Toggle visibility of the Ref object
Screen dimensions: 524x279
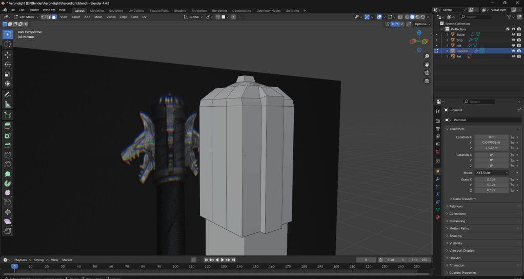click(513, 56)
